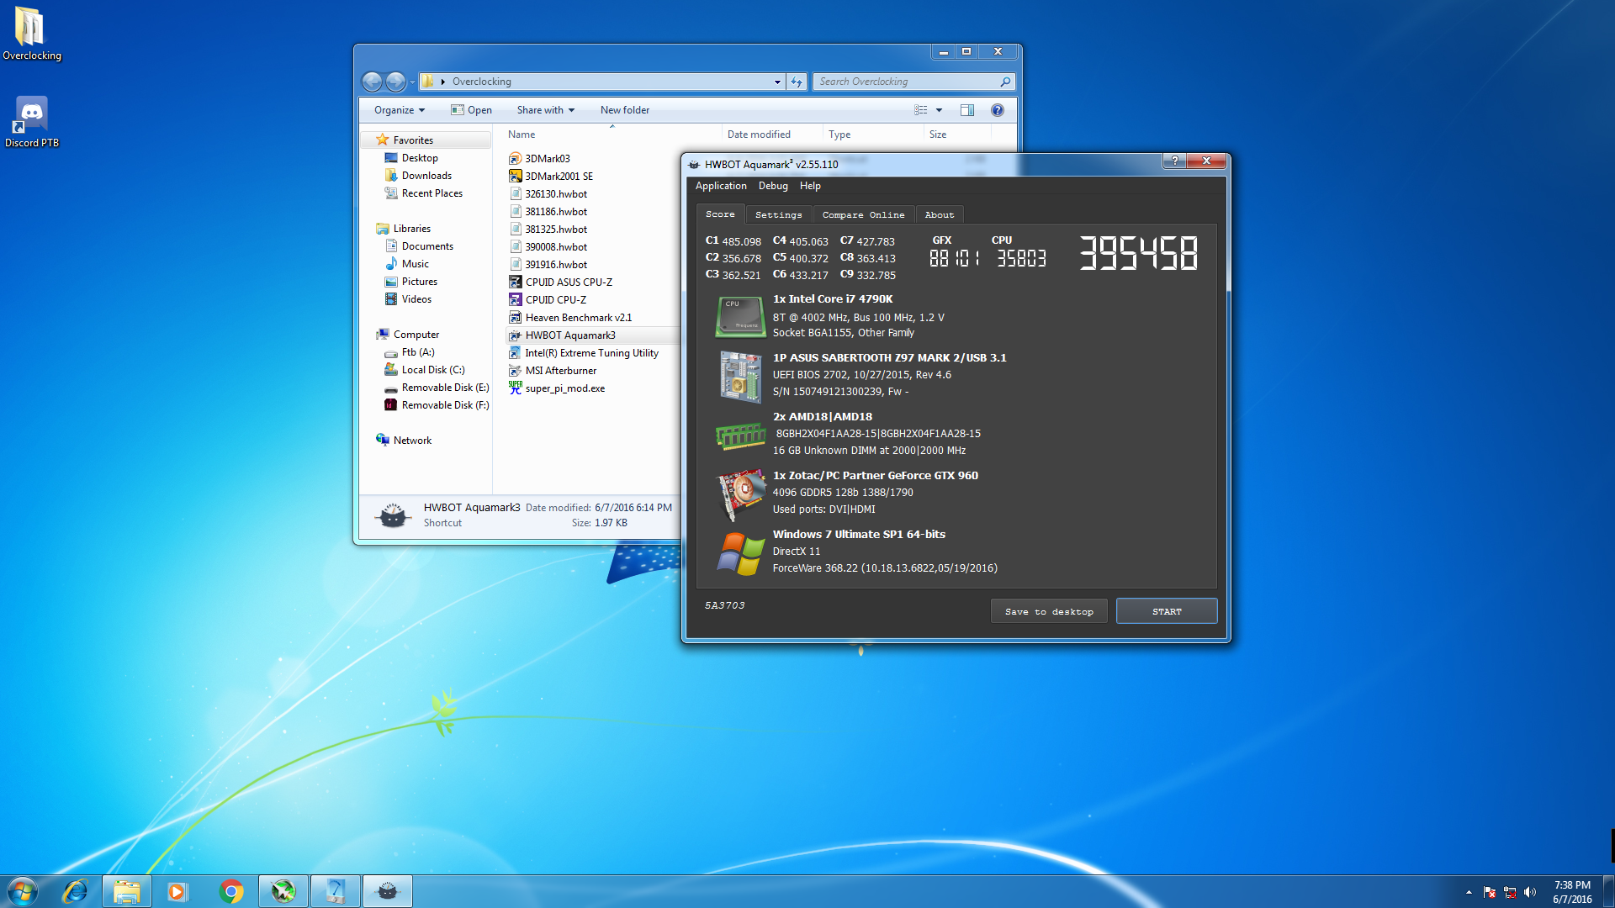This screenshot has width=1615, height=908.
Task: Click the Open button in Explorer toolbar
Action: pos(471,110)
